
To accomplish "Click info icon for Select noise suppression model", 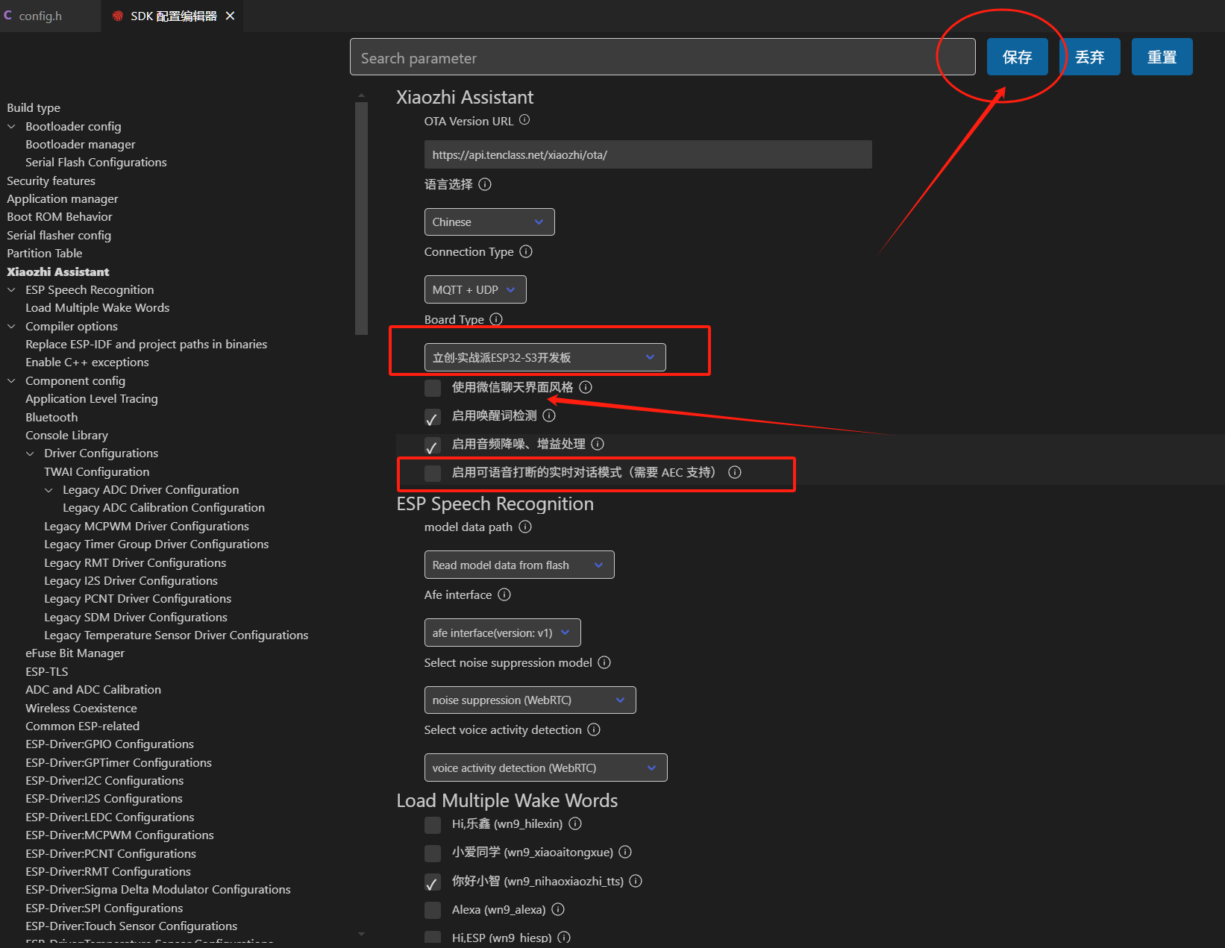I will [x=604, y=662].
